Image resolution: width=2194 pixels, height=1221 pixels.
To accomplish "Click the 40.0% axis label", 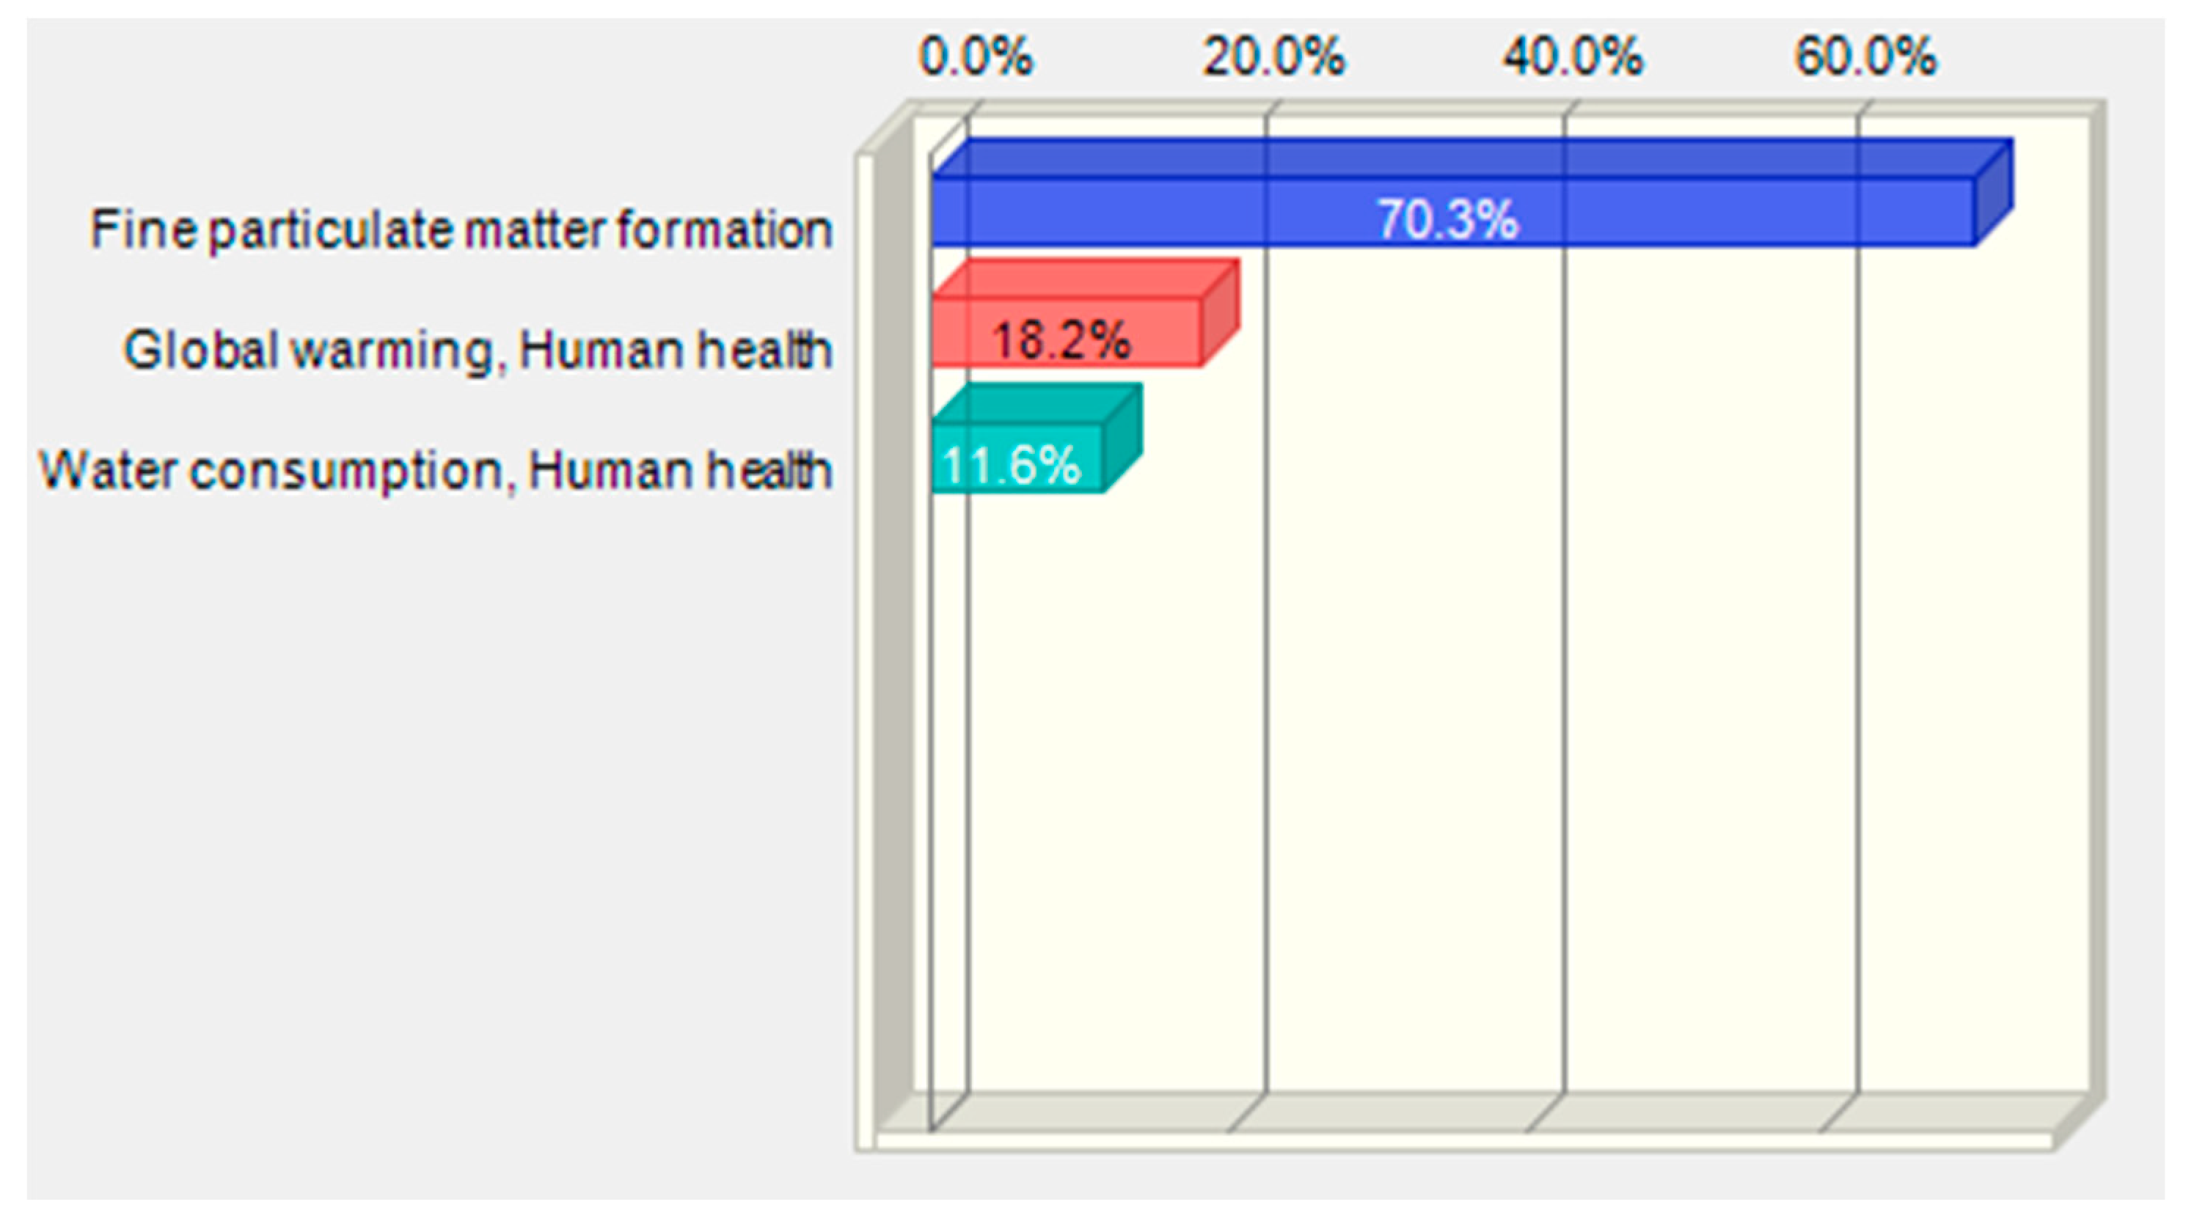I will click(1571, 58).
